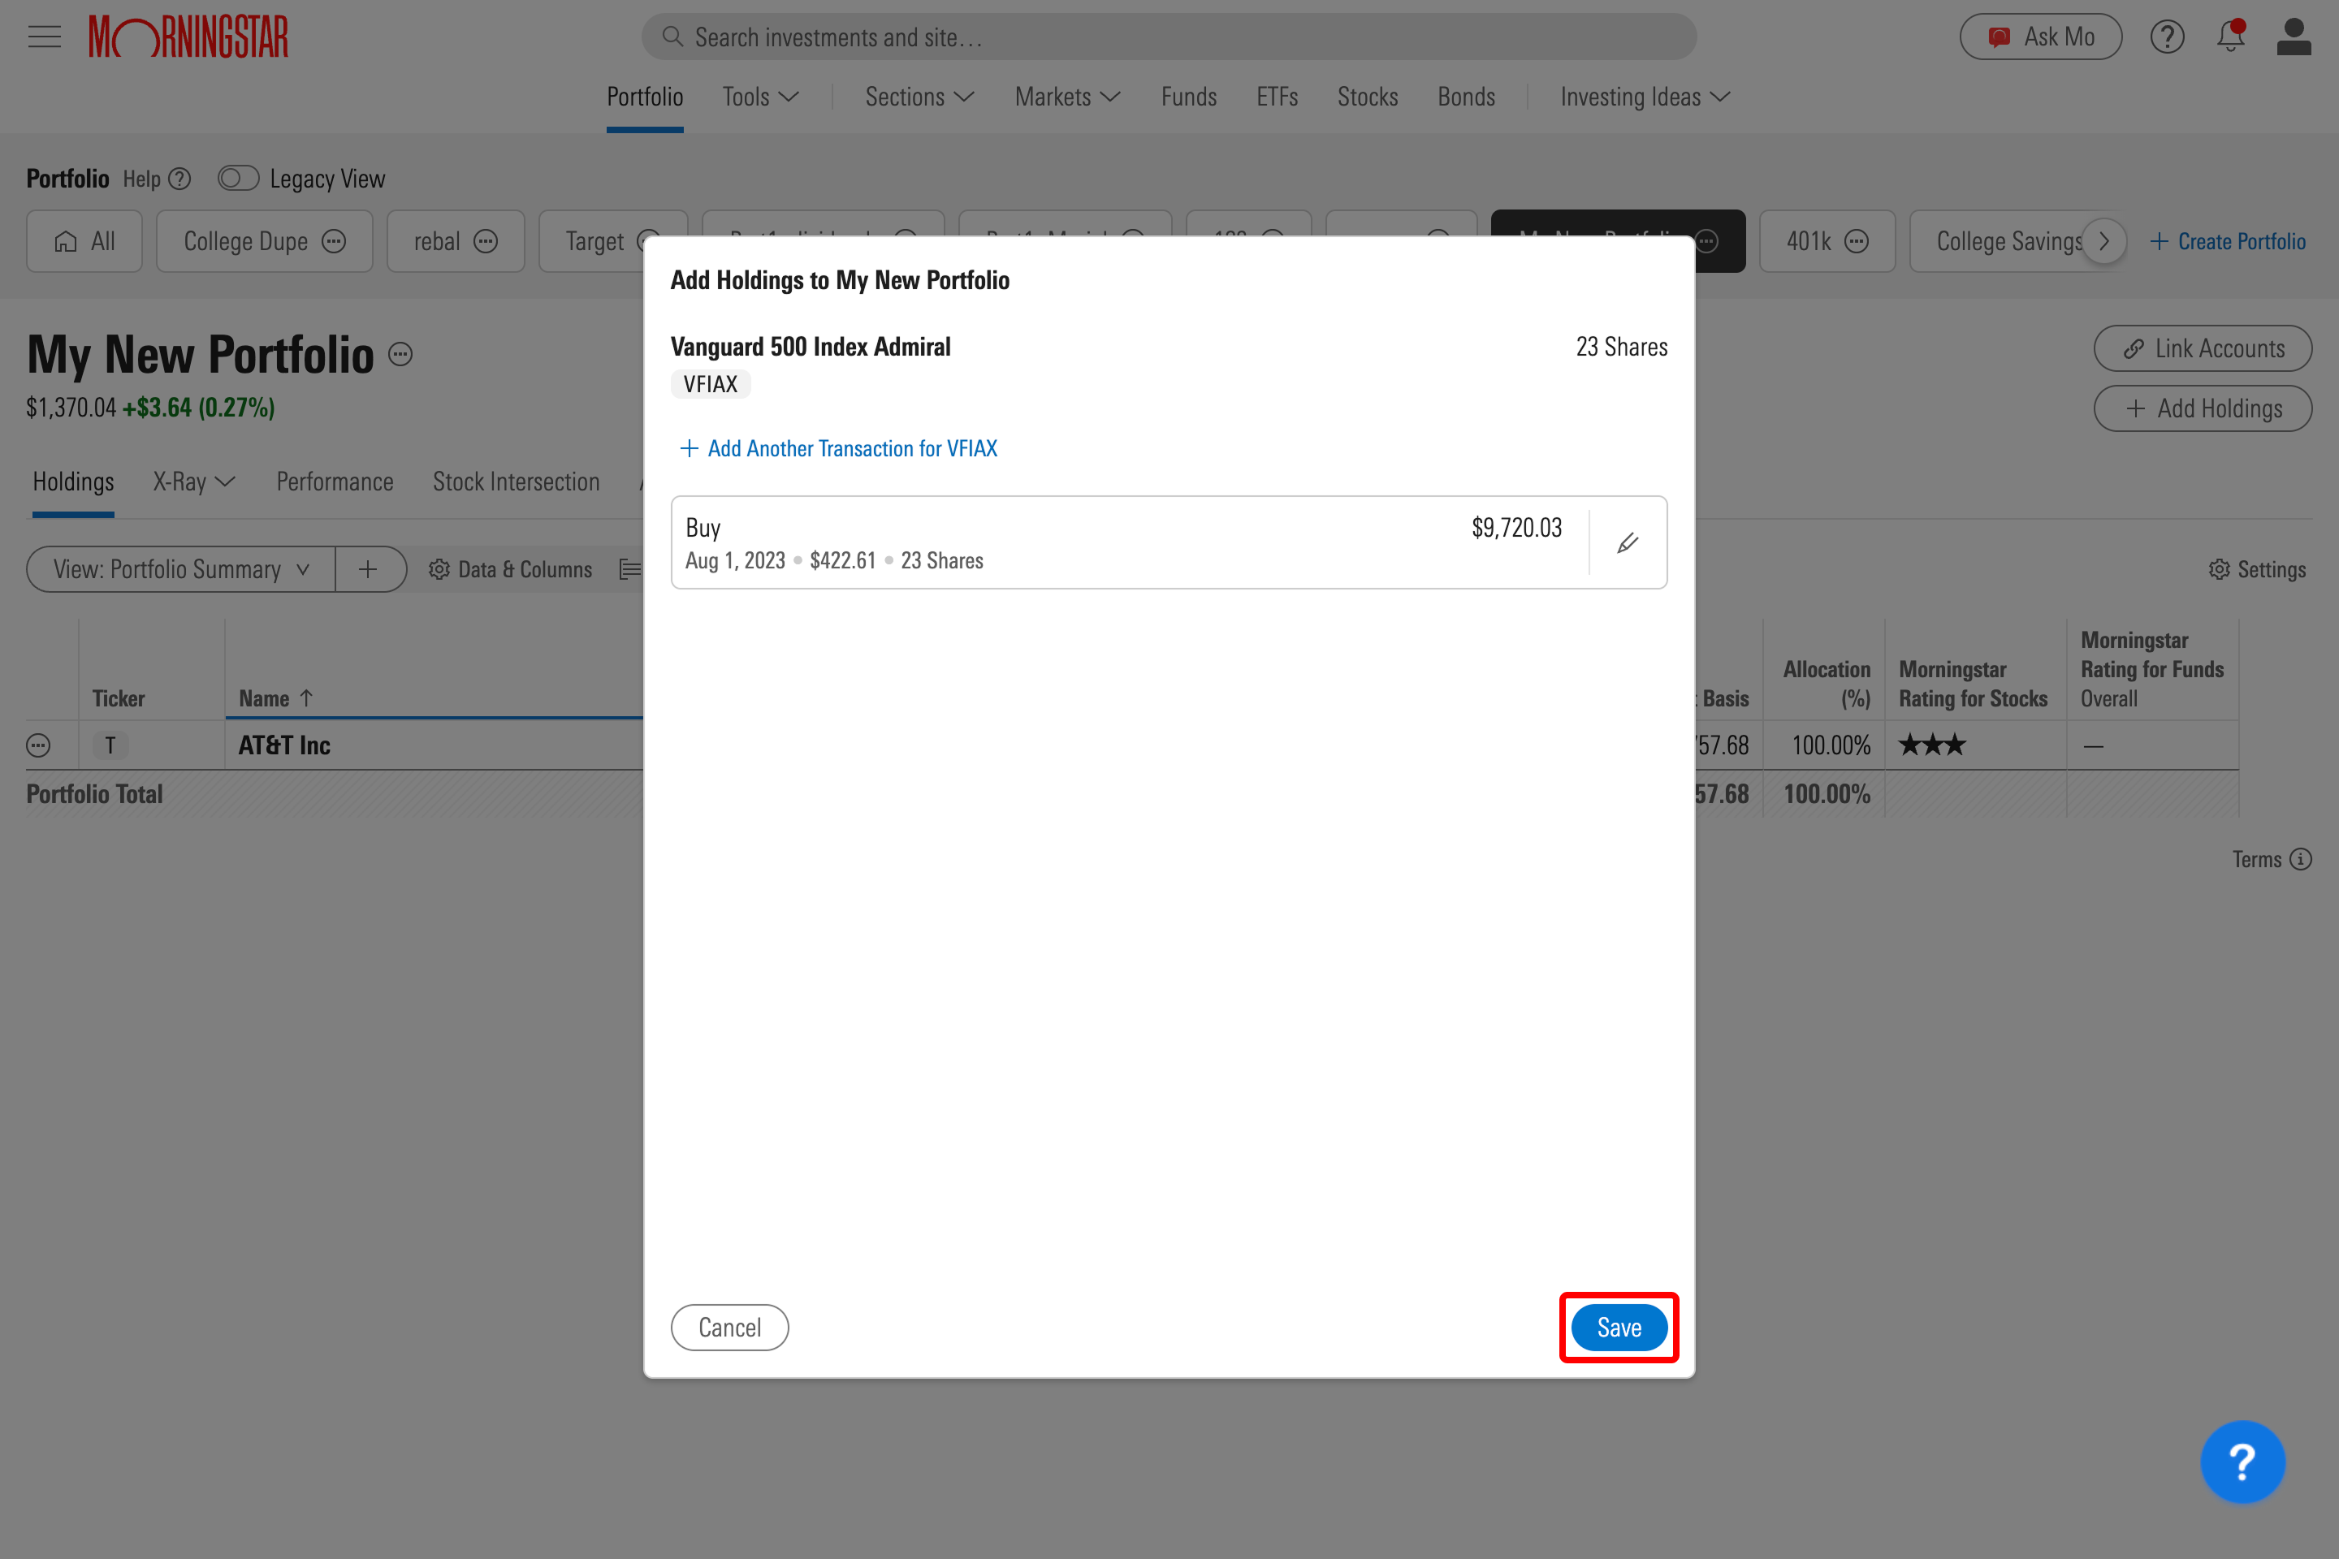
Task: Click the help question mark icon in header
Action: click(x=2167, y=37)
